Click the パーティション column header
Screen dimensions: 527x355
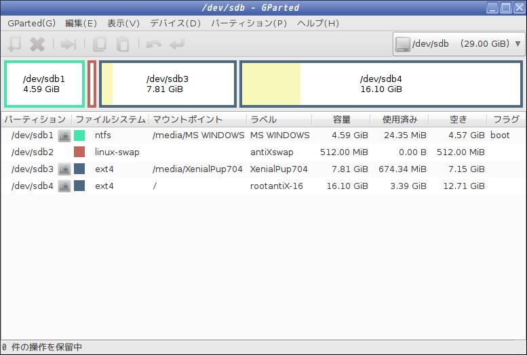(36, 119)
